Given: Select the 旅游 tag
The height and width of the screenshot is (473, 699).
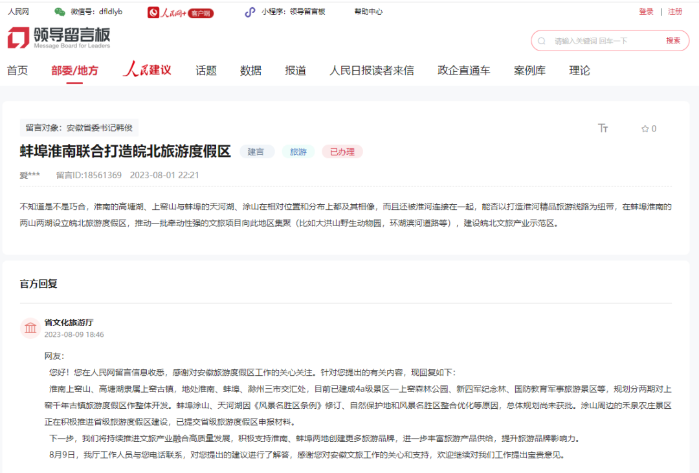Looking at the screenshot, I should [x=298, y=150].
